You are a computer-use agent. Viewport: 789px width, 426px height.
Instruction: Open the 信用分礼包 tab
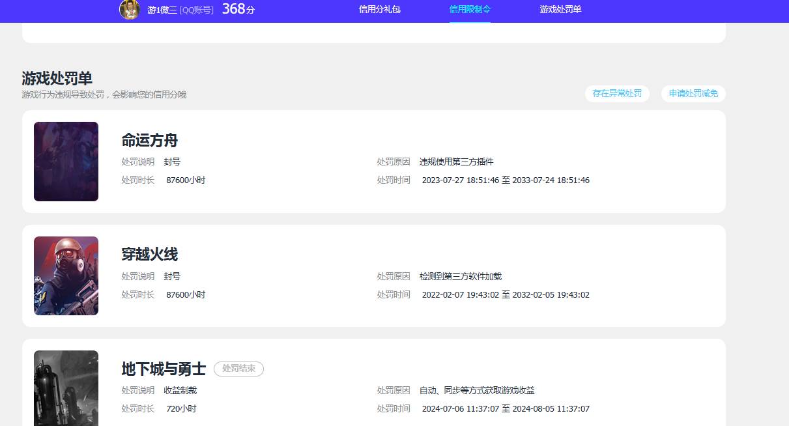(379, 10)
